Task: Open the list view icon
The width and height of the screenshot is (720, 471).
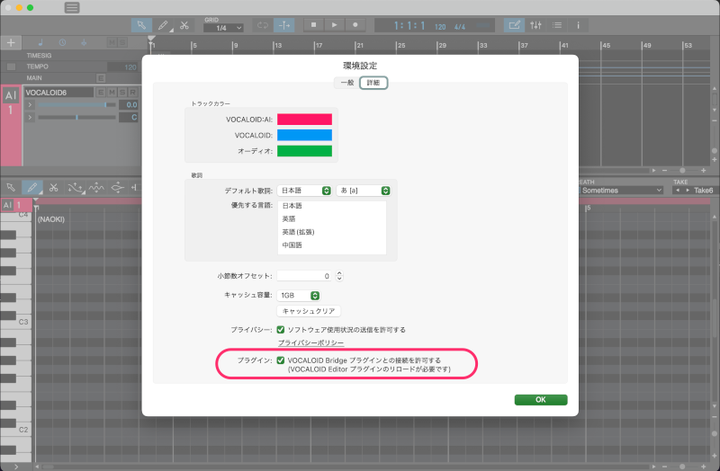Action: [557, 25]
